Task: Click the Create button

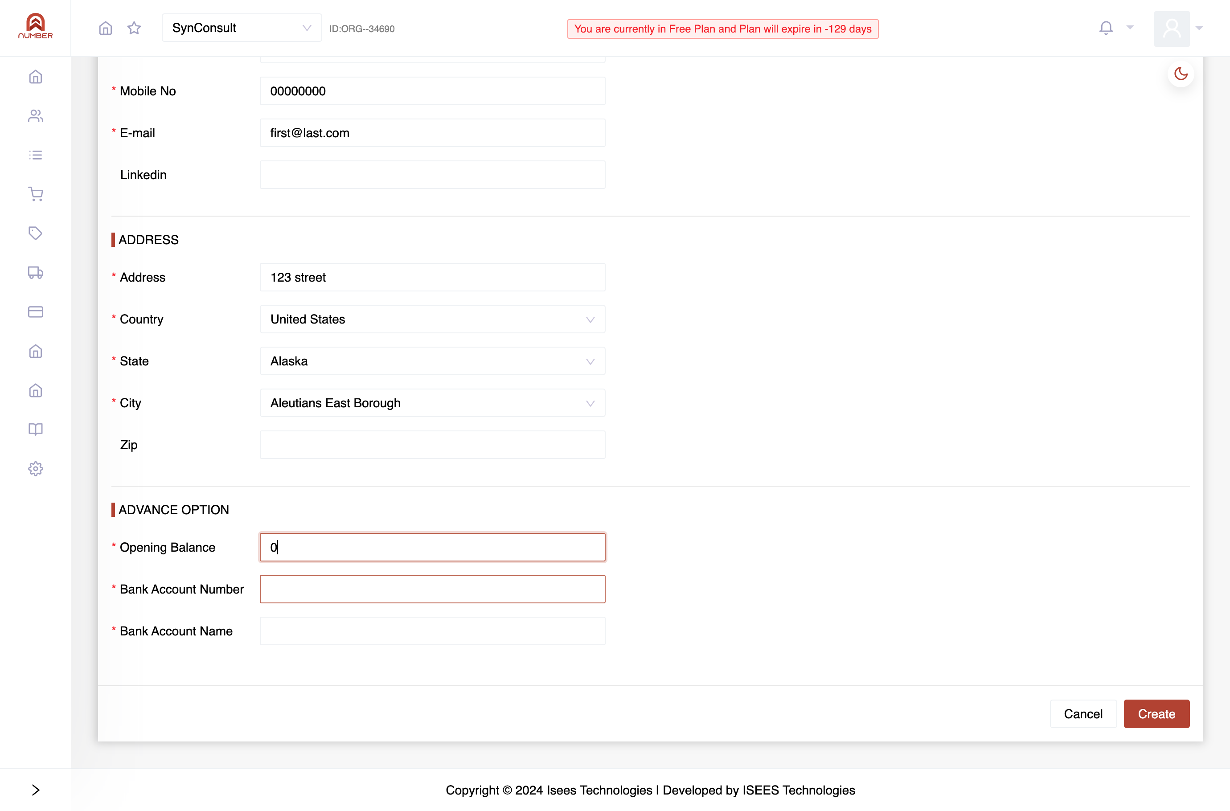Action: (1156, 714)
